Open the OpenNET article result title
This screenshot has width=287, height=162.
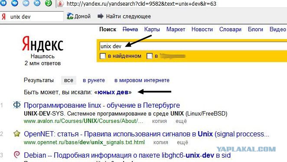[147, 134]
